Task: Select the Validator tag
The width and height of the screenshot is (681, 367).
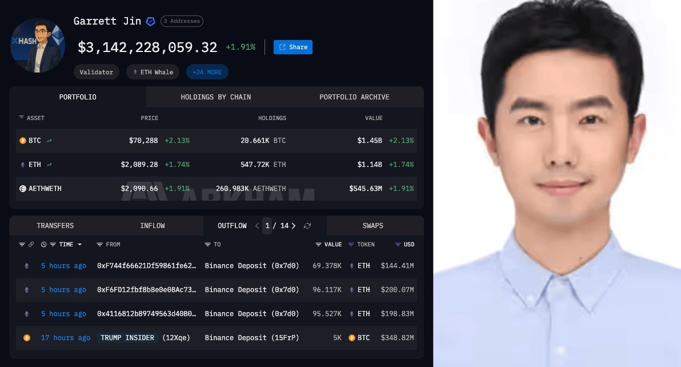Action: (96, 72)
